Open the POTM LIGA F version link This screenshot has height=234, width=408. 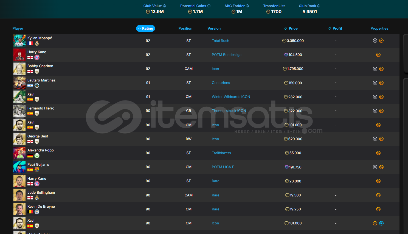(x=223, y=167)
